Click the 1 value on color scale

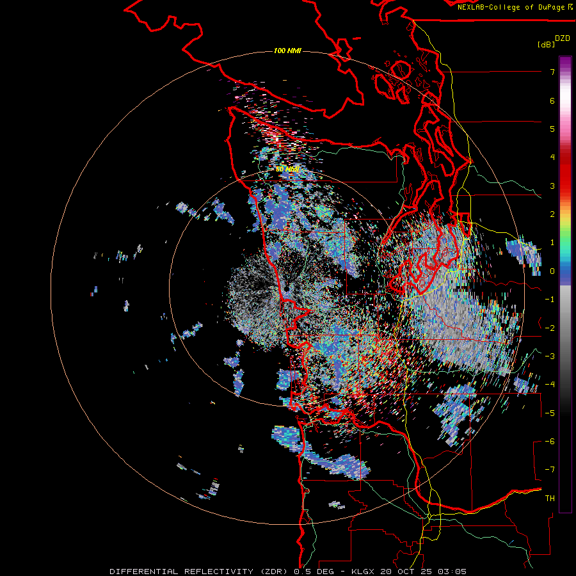(552, 243)
